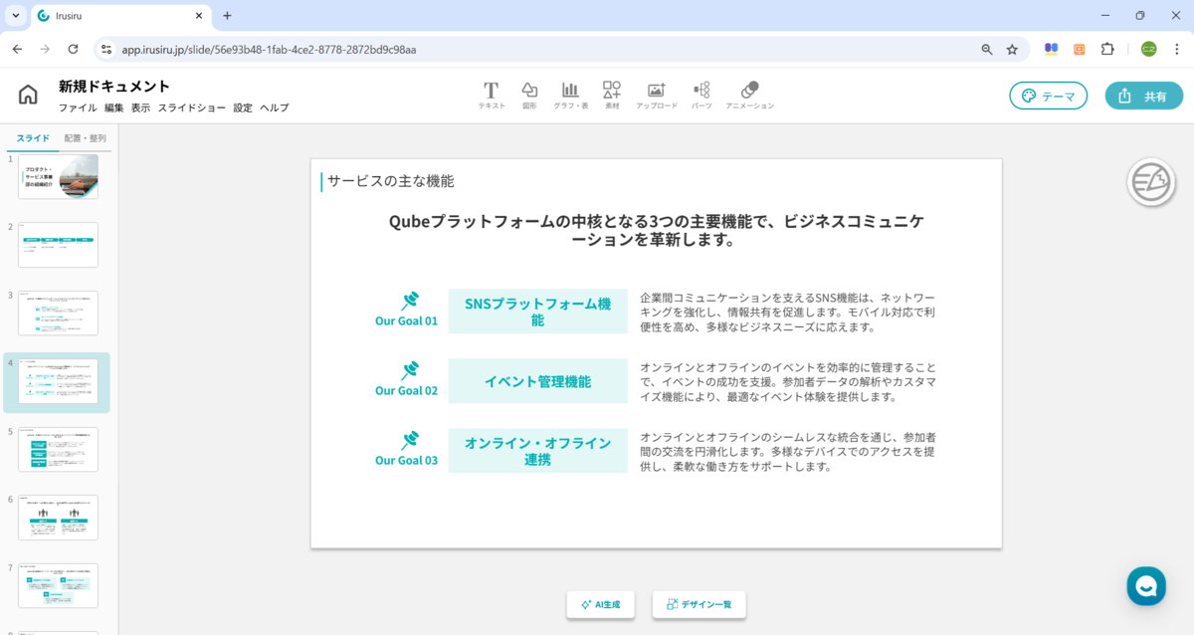Click the pin icon above Our Goal 01
Viewport: 1194px width, 635px height.
(409, 300)
